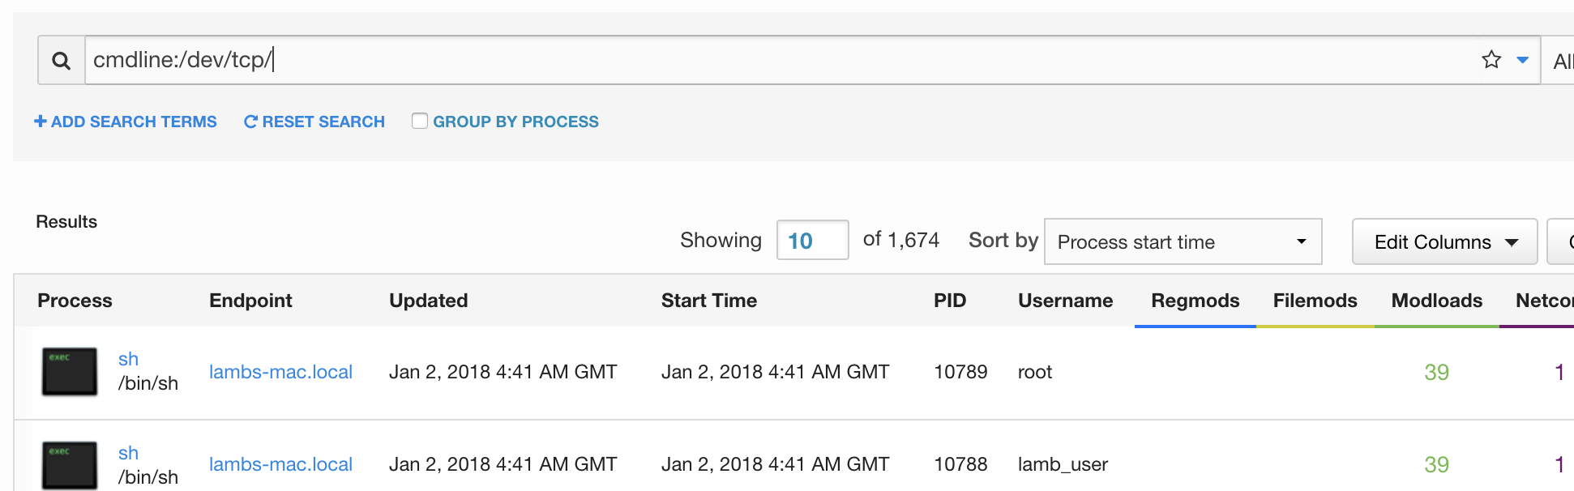
Task: Open the blue saved searches dropdown arrow
Action: coord(1522,60)
